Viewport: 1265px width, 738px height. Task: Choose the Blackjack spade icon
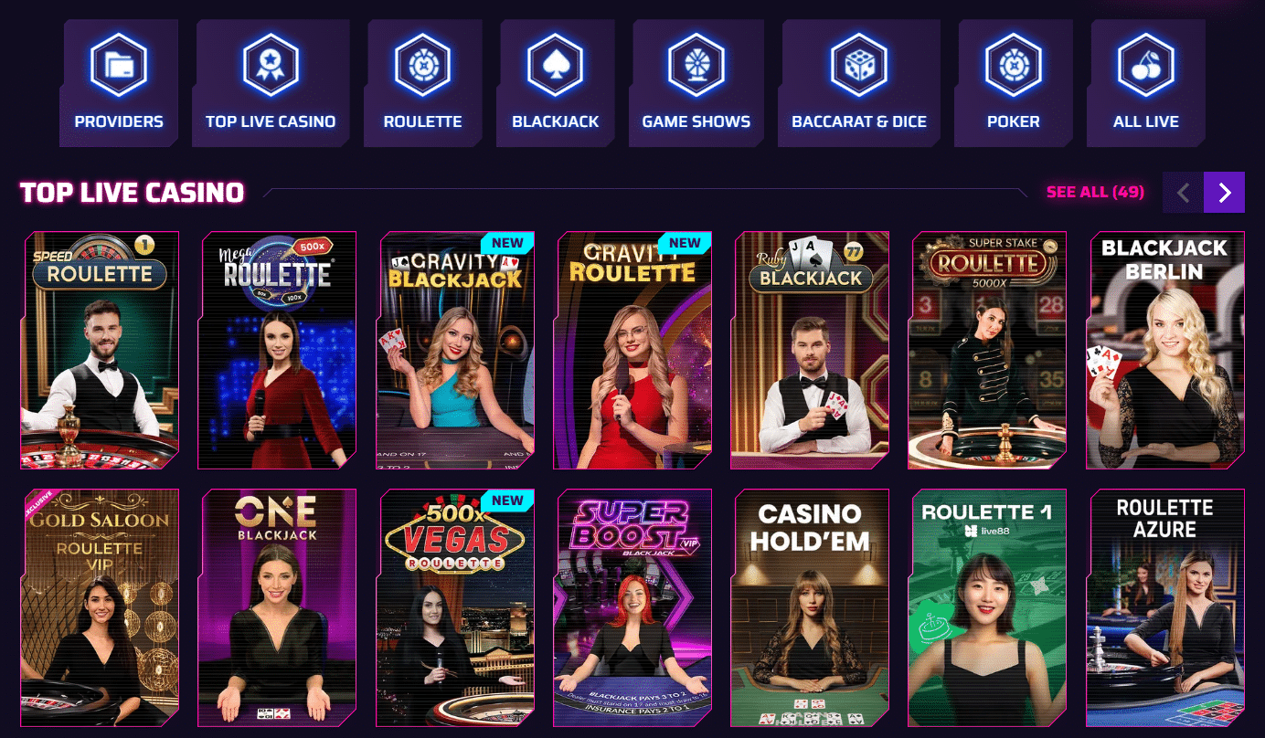pos(555,66)
